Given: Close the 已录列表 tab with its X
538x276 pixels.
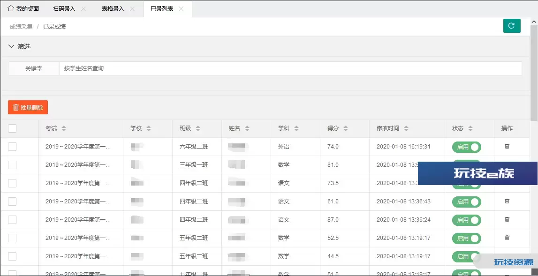Looking at the screenshot, I should click(181, 9).
